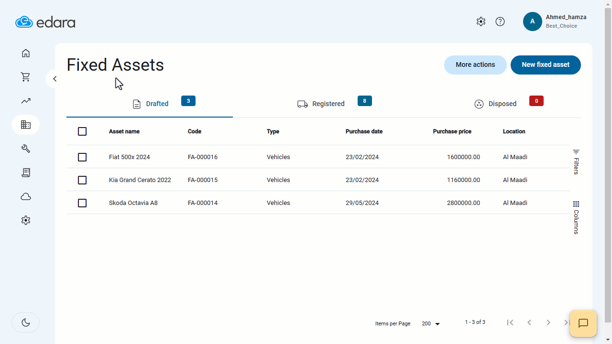
Task: Open the Ahmed_hamza user avatar
Action: [x=533, y=21]
